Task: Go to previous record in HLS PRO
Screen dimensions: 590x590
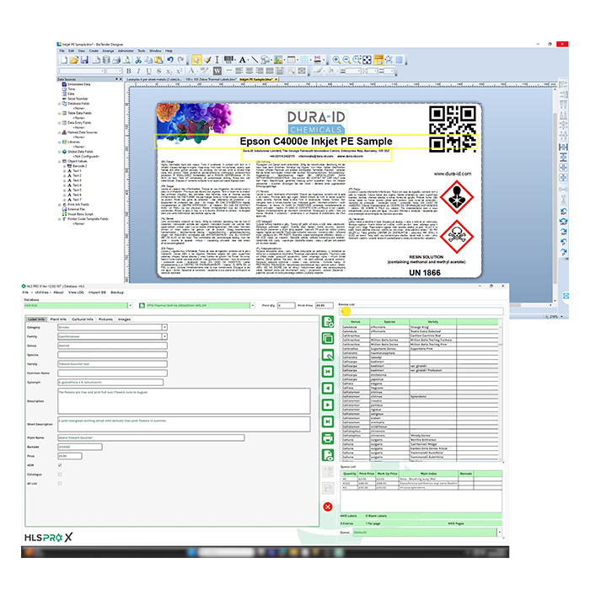Action: tap(328, 389)
